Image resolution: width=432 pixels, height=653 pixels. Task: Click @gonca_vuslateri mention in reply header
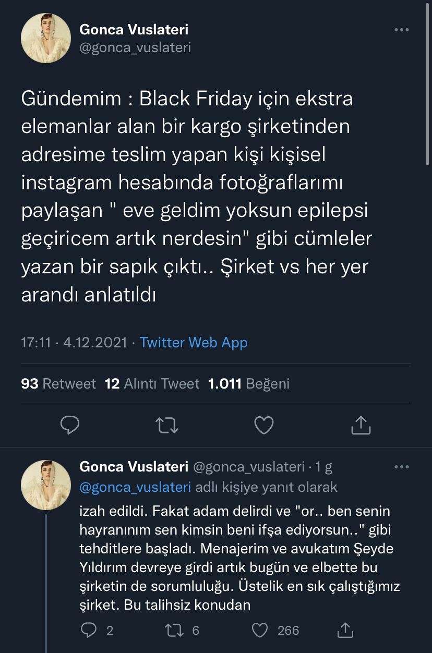pos(135,487)
